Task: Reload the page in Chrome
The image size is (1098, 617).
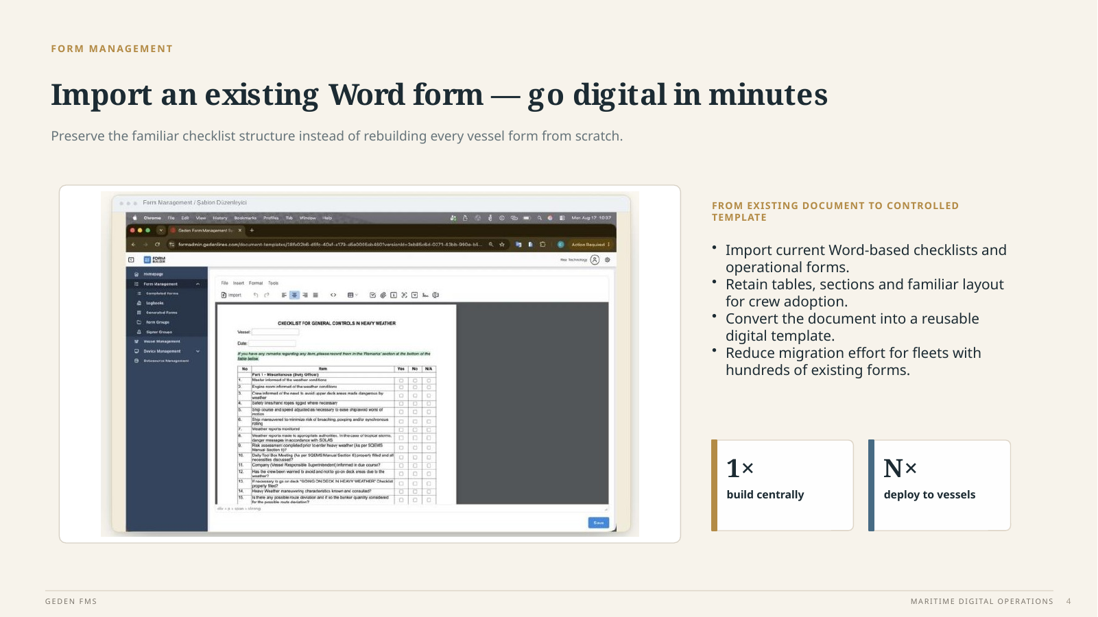Action: click(157, 244)
